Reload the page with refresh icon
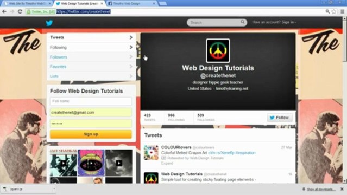Image resolution: width=347 pixels, height=195 pixels. pyautogui.click(x=20, y=11)
